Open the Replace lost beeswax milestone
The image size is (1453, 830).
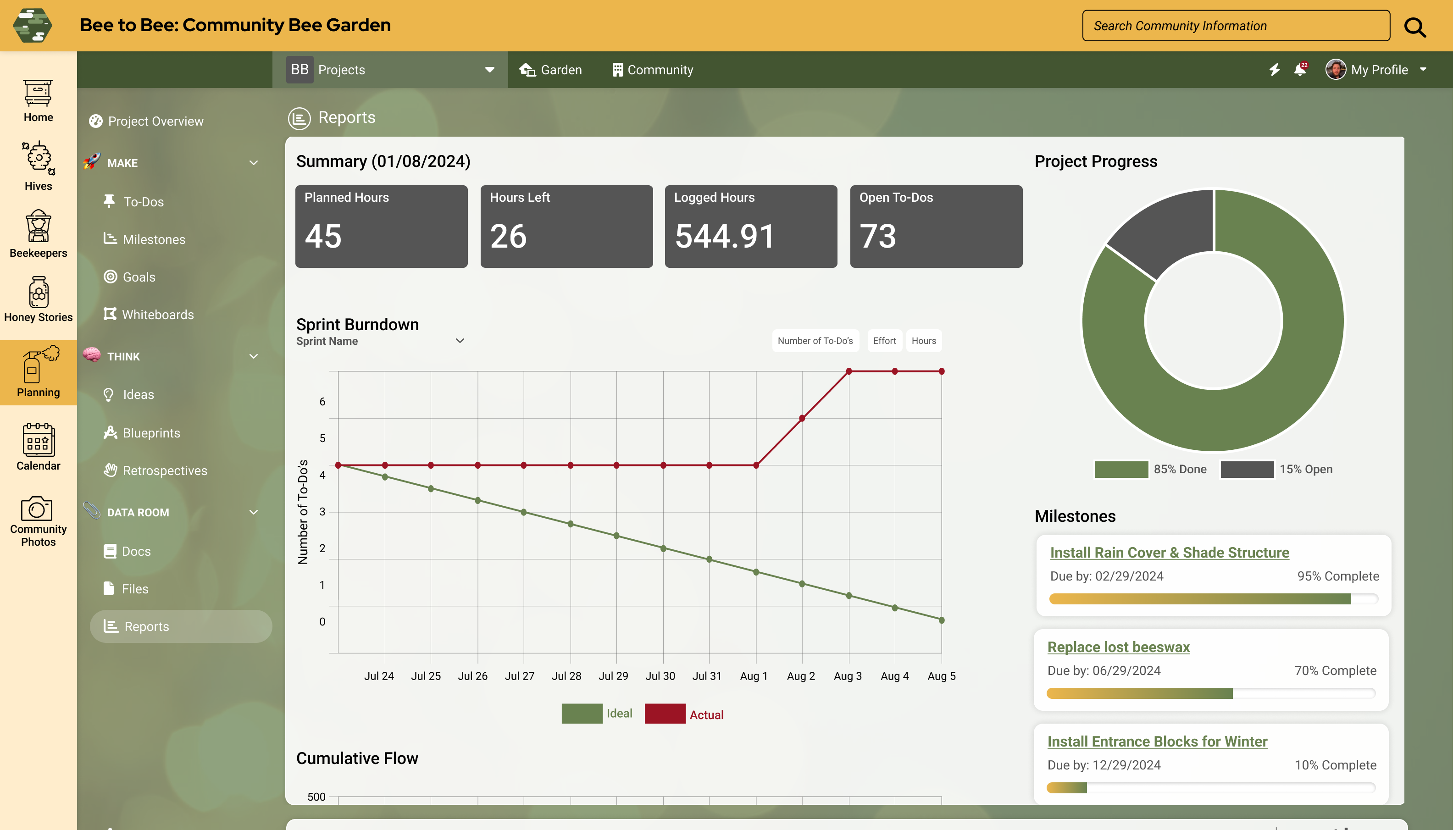[1117, 647]
